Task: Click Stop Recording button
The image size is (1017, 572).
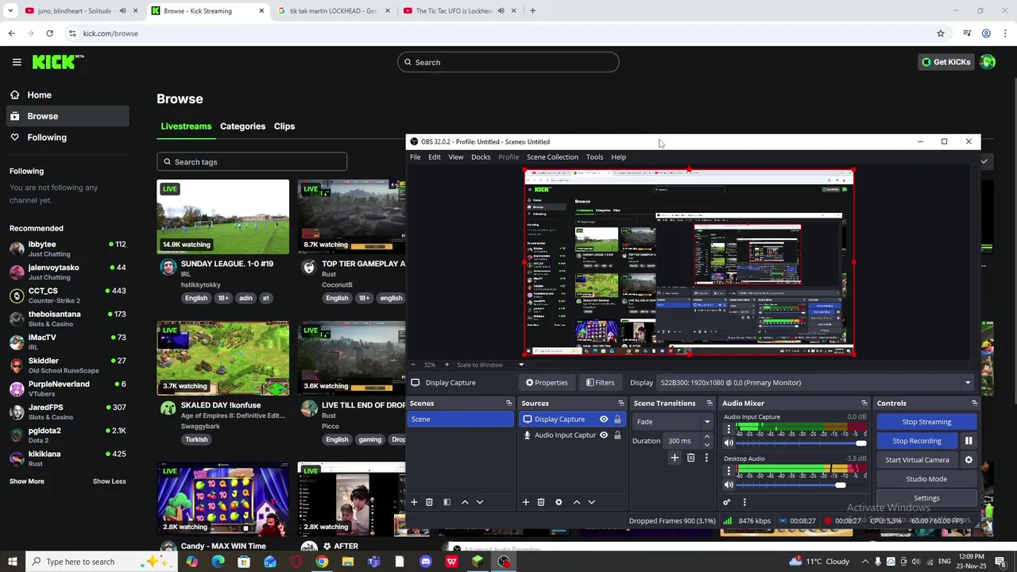Action: [917, 441]
